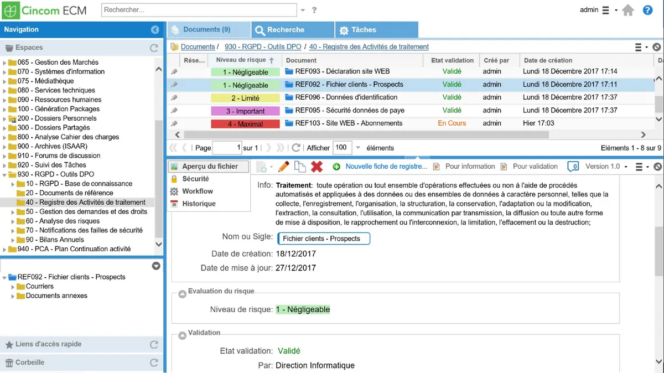Collapse the Navigation panel with arrow button
The width and height of the screenshot is (664, 373).
155,30
